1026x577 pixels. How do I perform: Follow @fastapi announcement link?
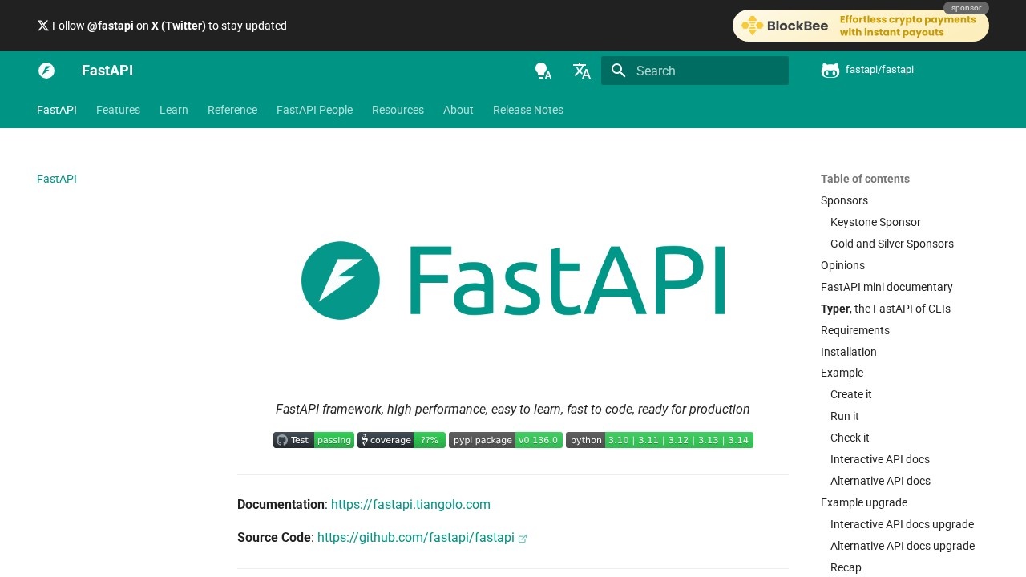click(162, 26)
